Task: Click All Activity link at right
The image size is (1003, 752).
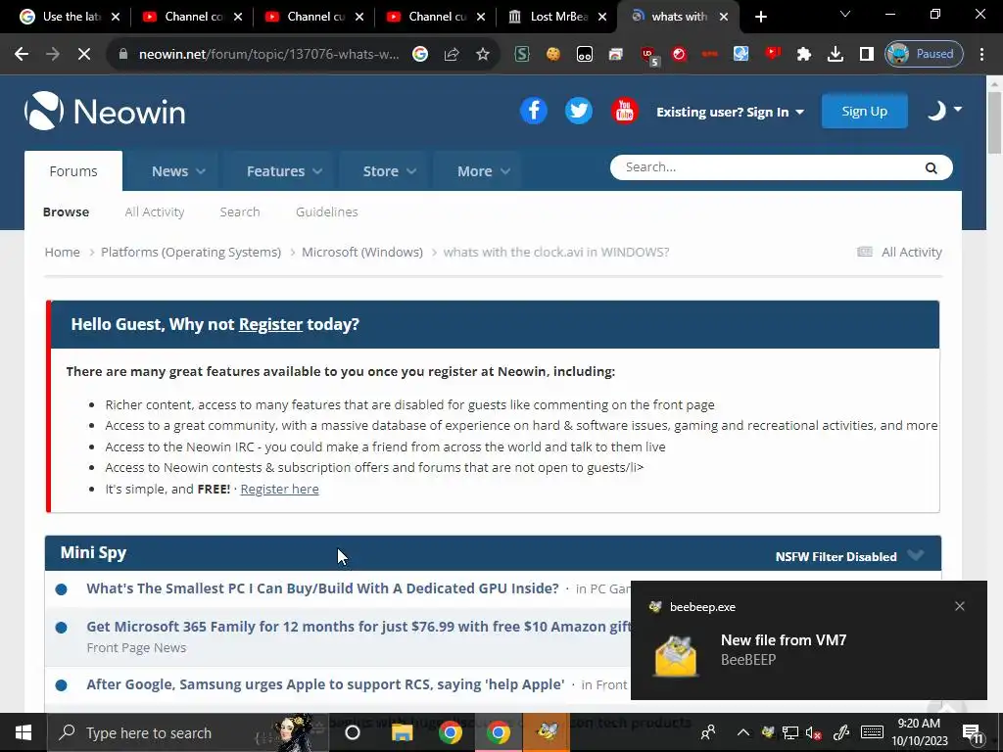Action: [899, 252]
